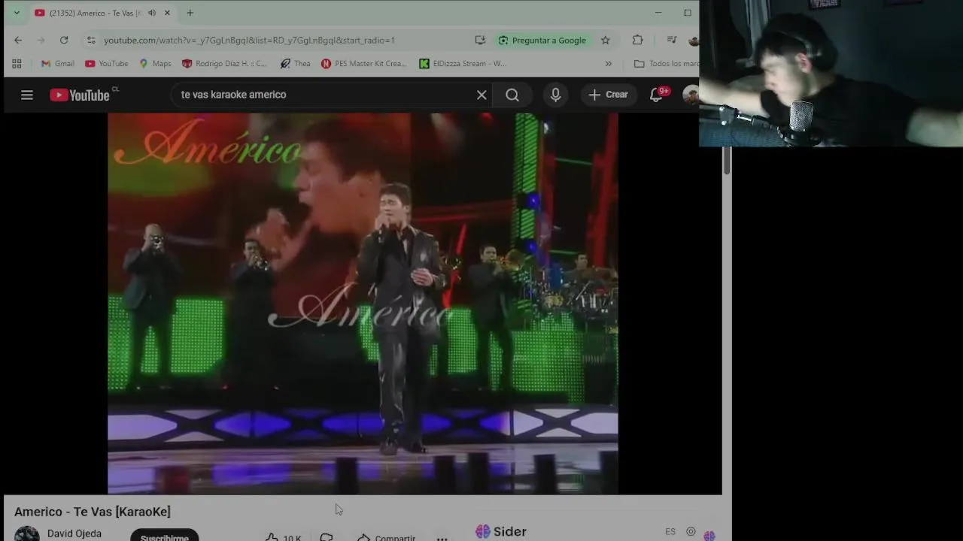Run search with magnifier button
The width and height of the screenshot is (963, 541).
tap(512, 95)
